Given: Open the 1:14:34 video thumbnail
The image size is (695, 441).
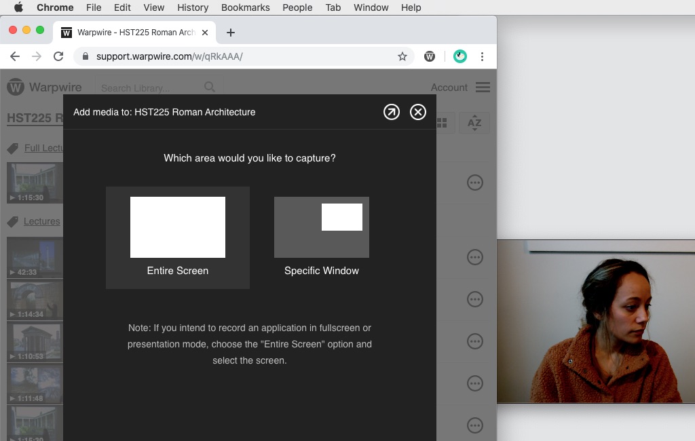Looking at the screenshot, I should coord(35,300).
